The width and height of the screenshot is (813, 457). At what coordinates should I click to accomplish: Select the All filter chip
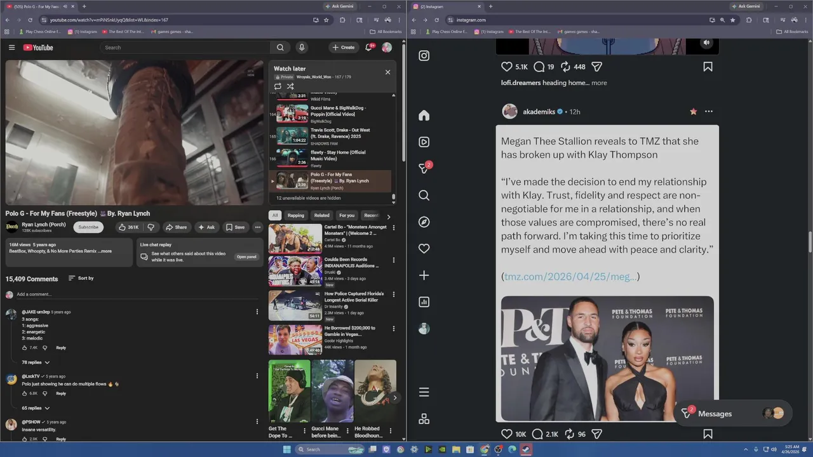275,215
